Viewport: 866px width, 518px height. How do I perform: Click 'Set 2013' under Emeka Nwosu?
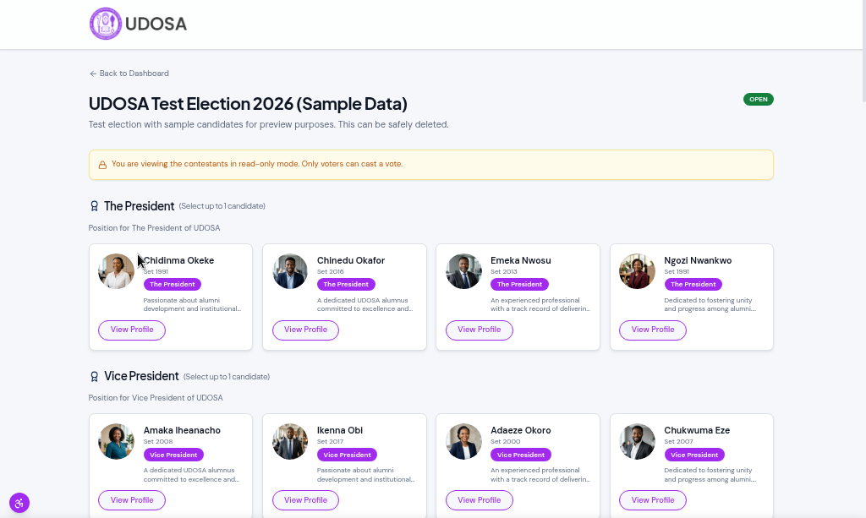(504, 272)
